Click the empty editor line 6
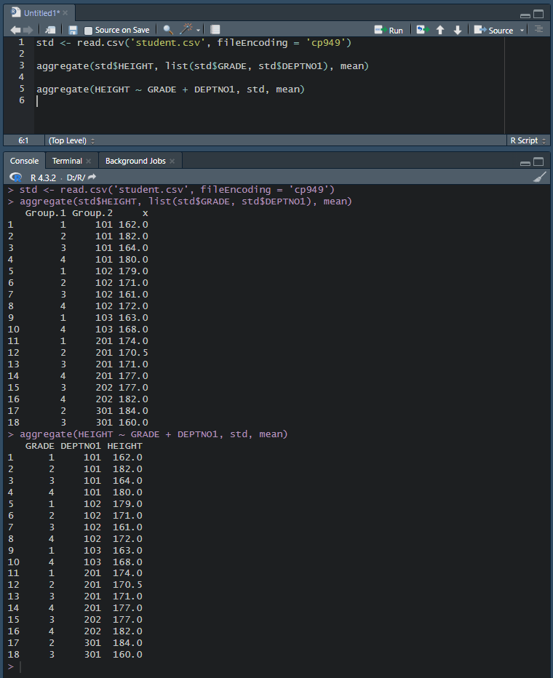 click(x=268, y=101)
